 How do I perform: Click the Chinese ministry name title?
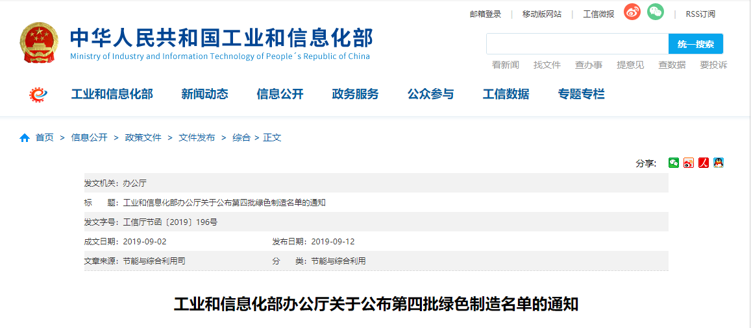pyautogui.click(x=221, y=38)
